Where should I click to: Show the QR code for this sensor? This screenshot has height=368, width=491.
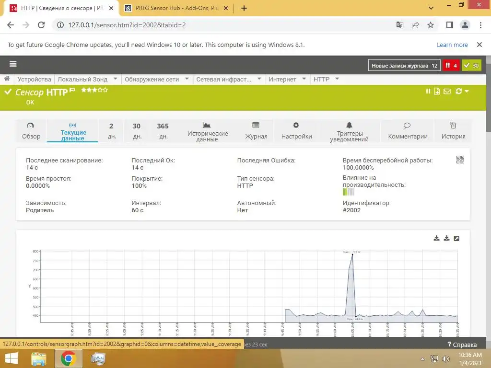coord(460,160)
